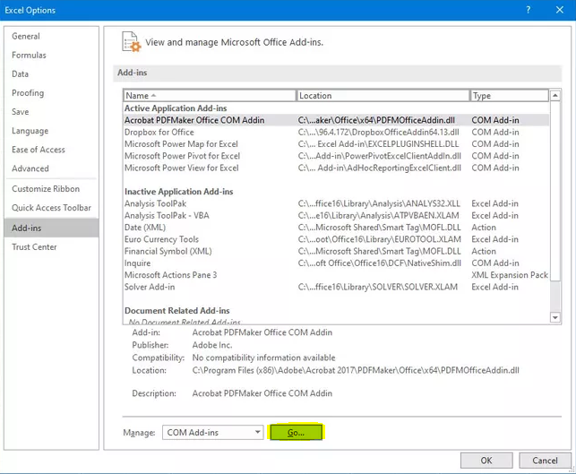The height and width of the screenshot is (474, 576).
Task: Click the NativeShim.dll location cell
Action: (380, 263)
